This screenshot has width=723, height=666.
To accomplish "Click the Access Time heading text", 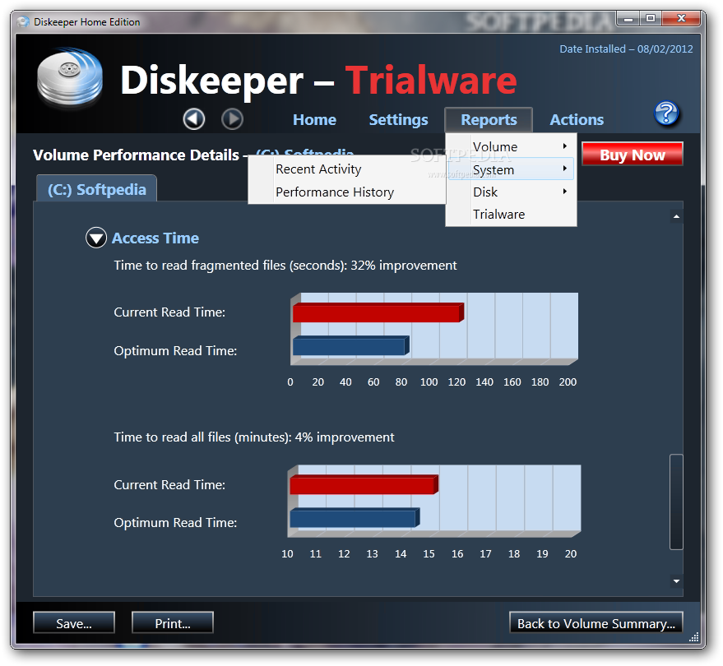I will click(x=155, y=238).
